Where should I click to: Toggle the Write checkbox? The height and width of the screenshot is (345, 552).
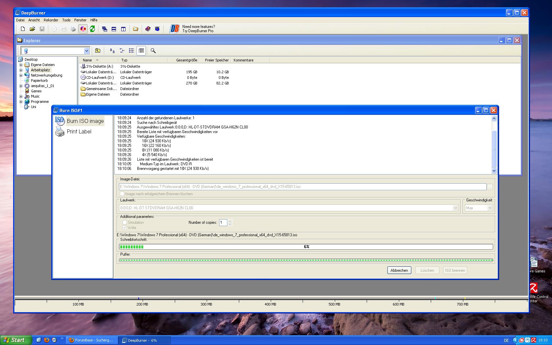(x=125, y=228)
